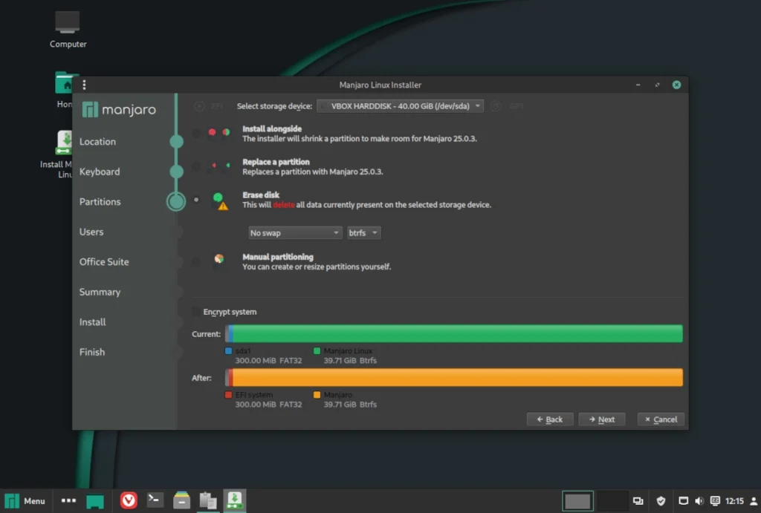Click the 12:15 clock in taskbar

coord(734,501)
